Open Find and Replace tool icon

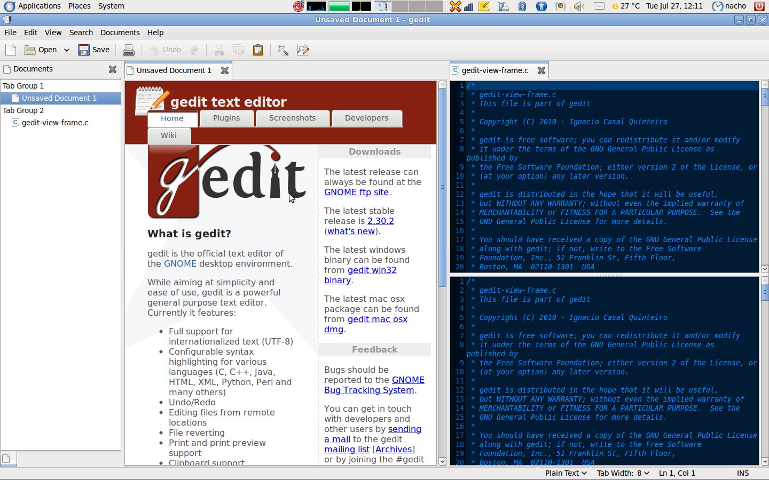coord(303,50)
